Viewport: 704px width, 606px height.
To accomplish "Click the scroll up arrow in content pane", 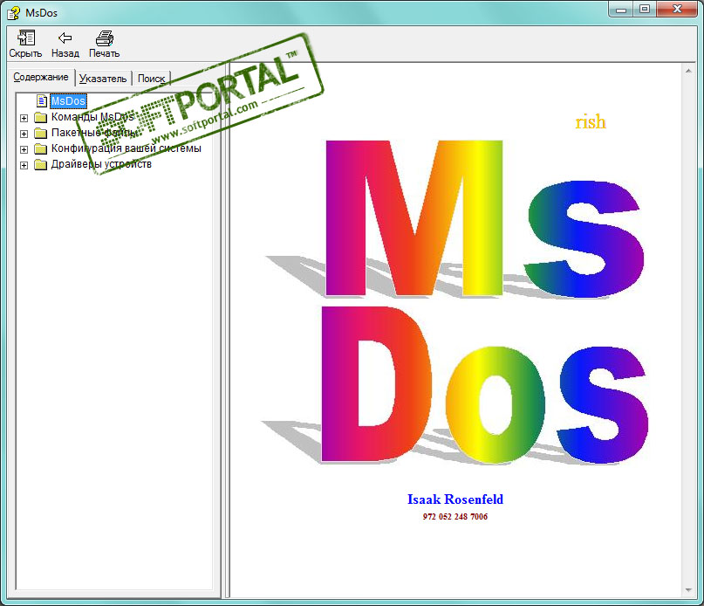I will (688, 71).
